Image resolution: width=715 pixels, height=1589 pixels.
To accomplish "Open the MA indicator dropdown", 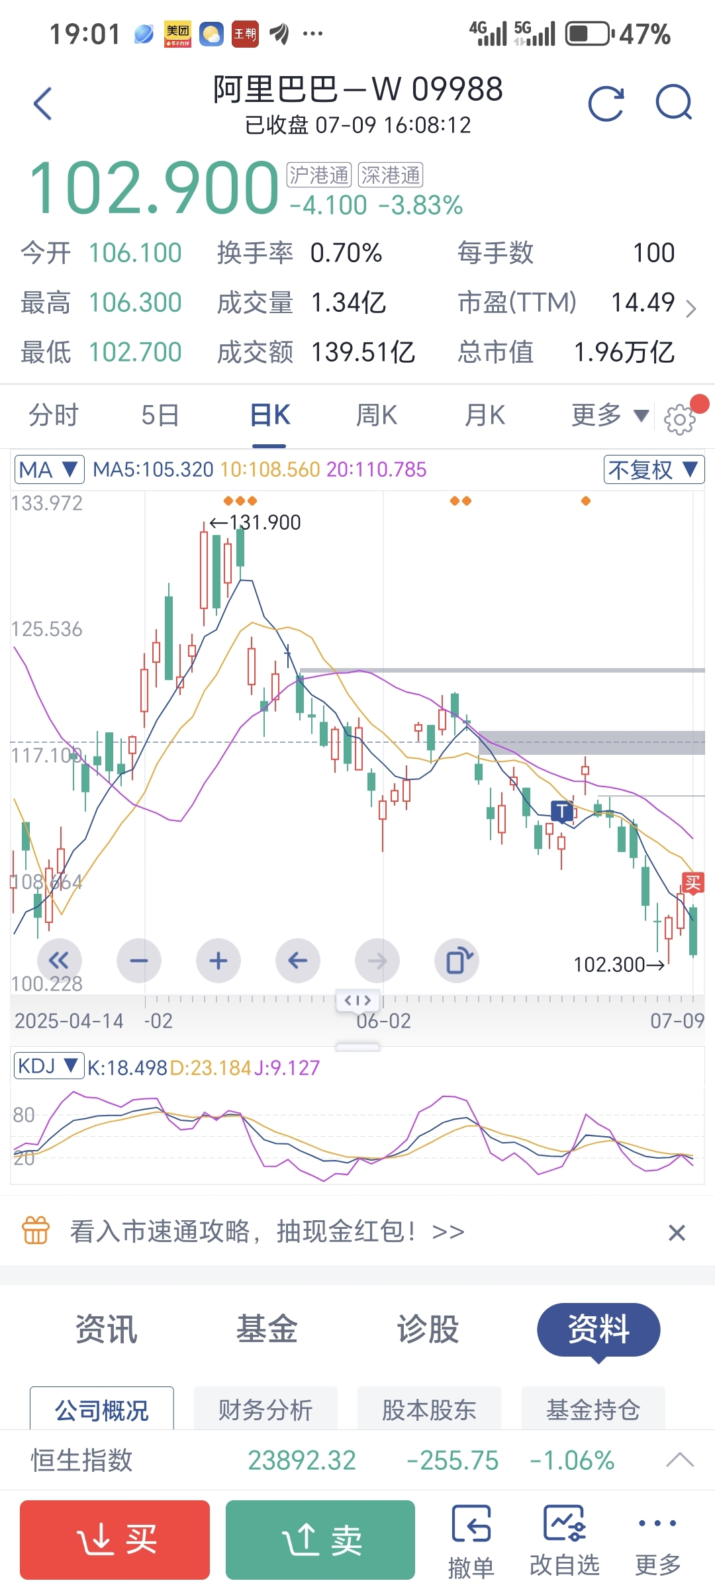I will pos(49,469).
